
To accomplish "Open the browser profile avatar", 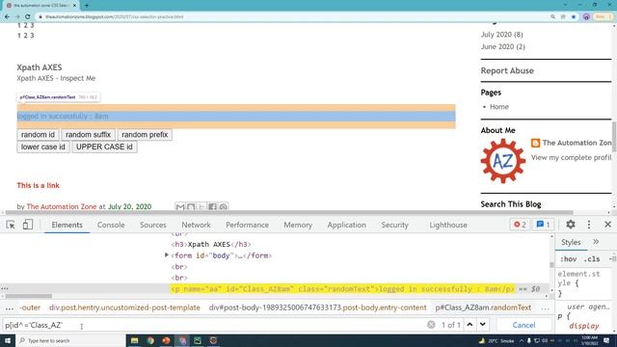I will (x=586, y=17).
